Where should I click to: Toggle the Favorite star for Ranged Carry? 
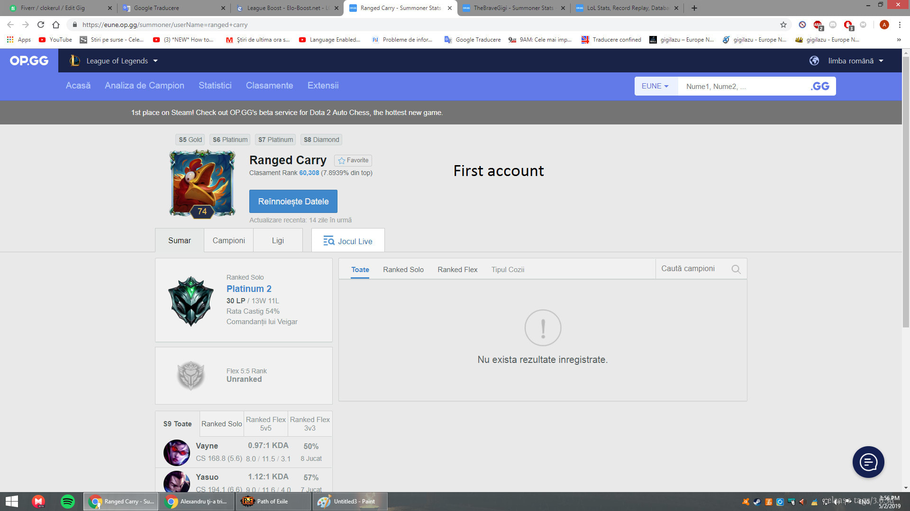coord(353,160)
